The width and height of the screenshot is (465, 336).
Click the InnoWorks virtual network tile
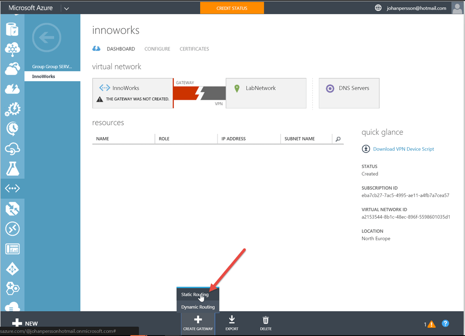point(133,93)
